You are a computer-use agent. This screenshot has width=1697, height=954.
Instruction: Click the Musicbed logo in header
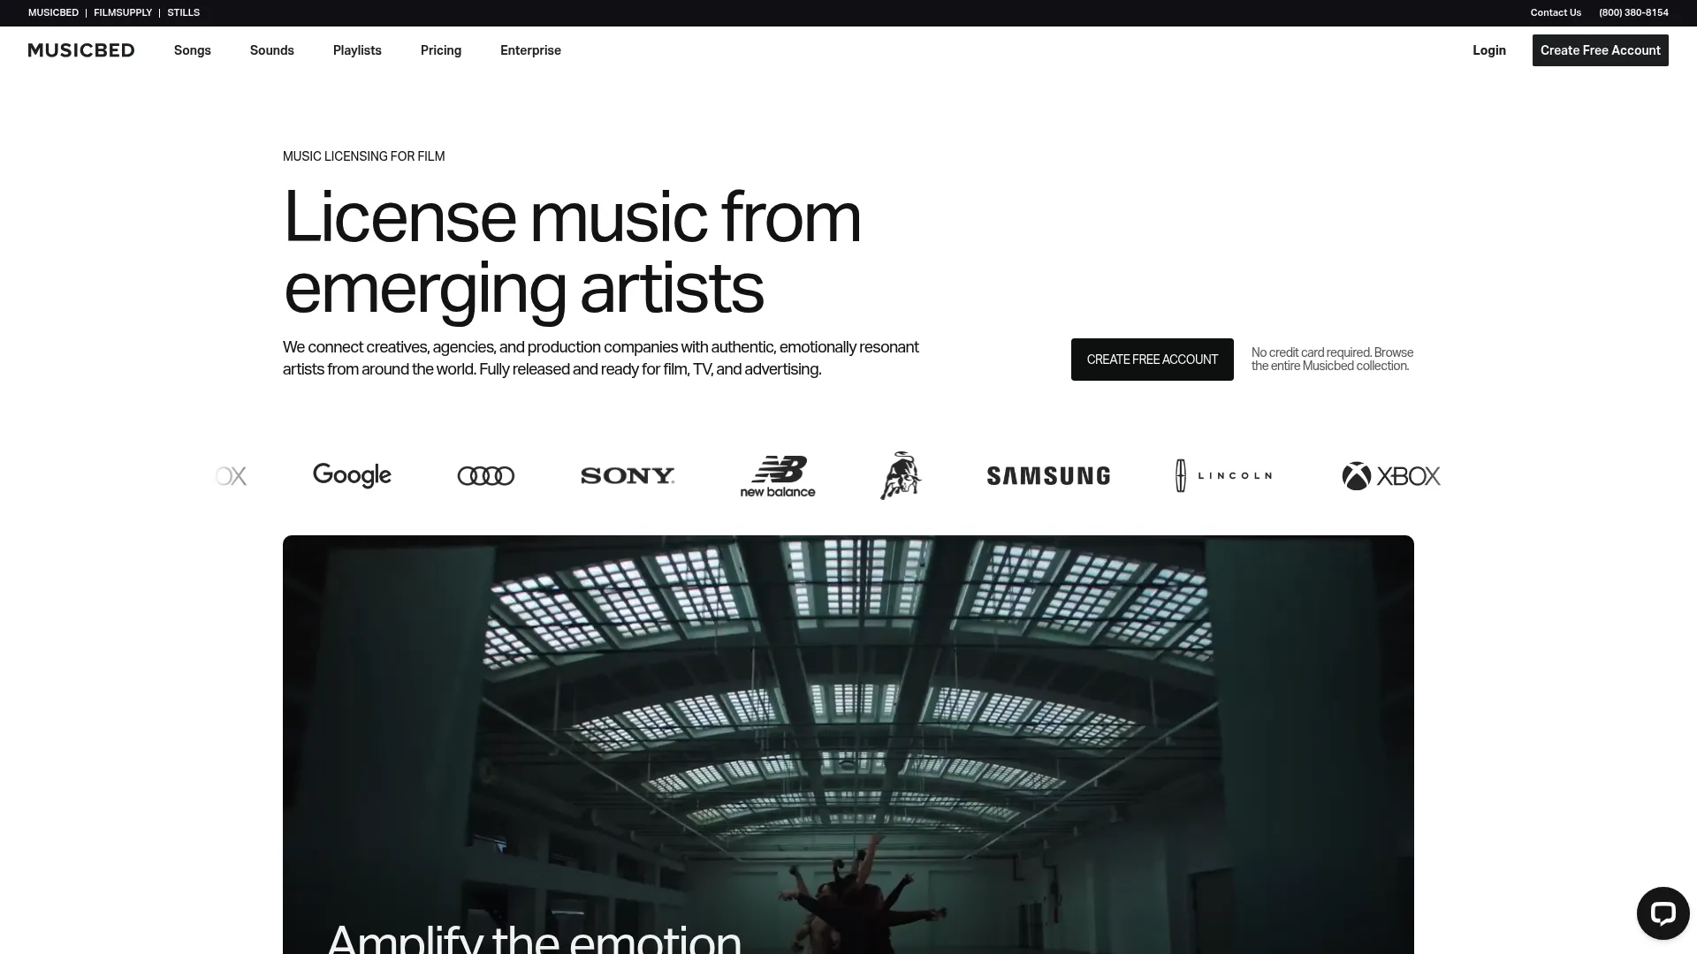[81, 50]
